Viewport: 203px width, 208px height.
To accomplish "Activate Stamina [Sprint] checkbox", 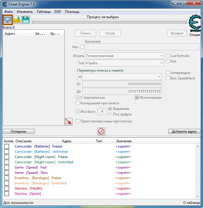I will tap(7, 194).
